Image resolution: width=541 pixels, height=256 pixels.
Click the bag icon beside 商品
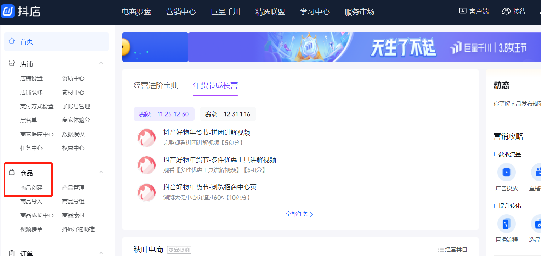[x=12, y=173]
